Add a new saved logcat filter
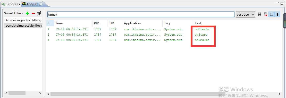This screenshot has height=98, width=286. 27,13
